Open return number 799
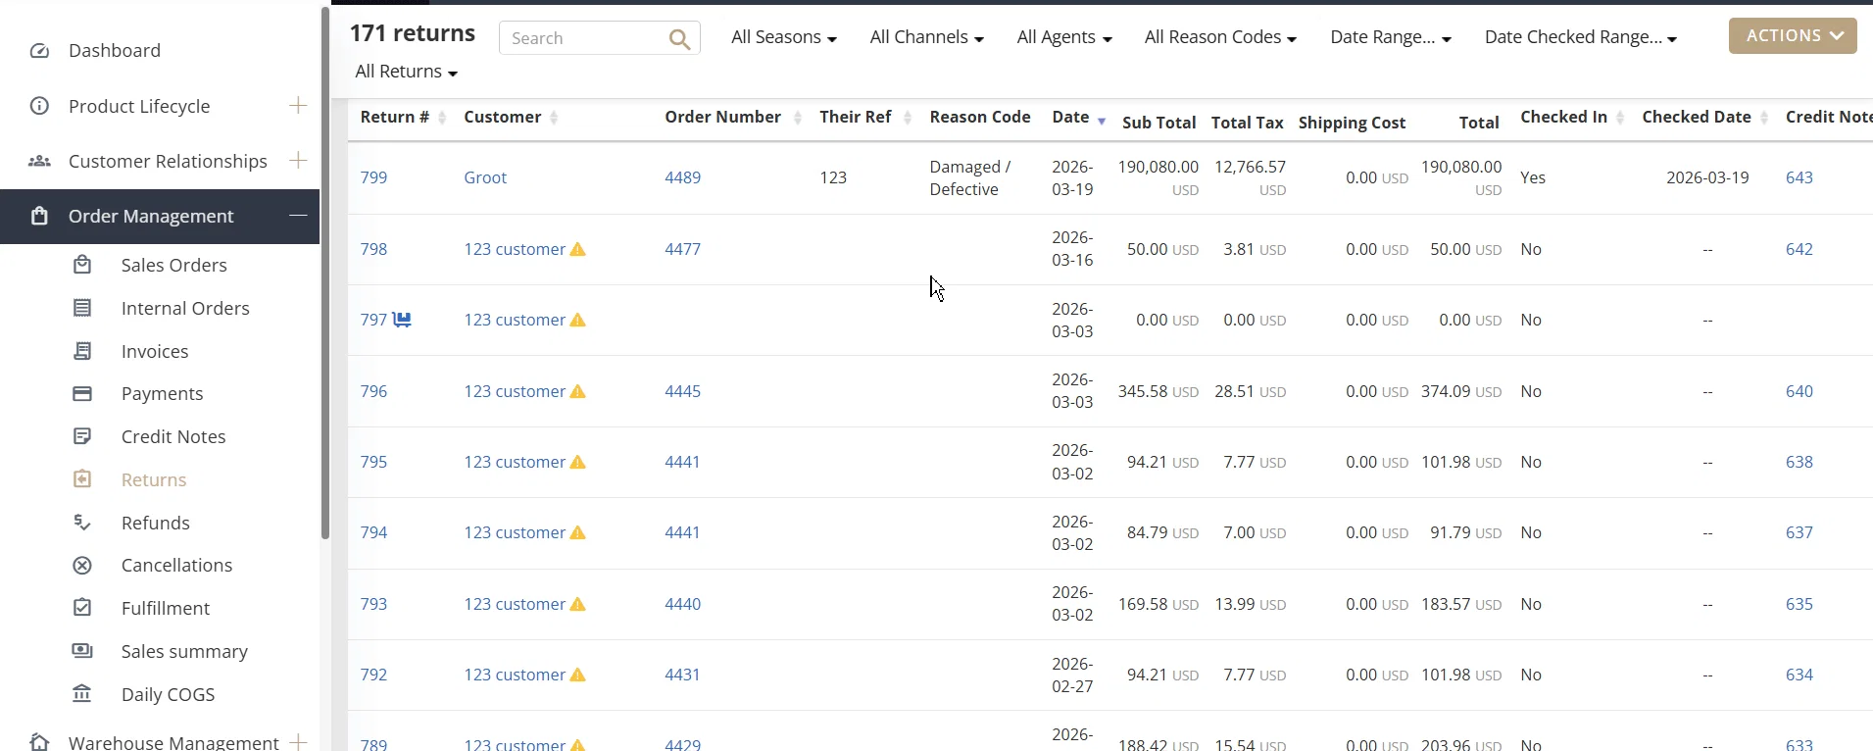Image resolution: width=1873 pixels, height=751 pixels. 373,177
